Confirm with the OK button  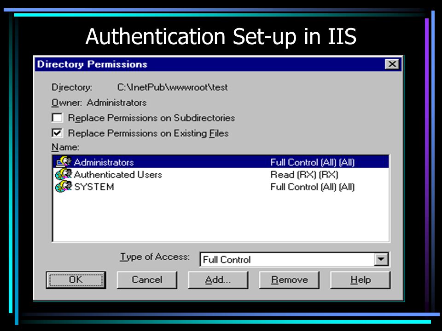[x=76, y=280]
